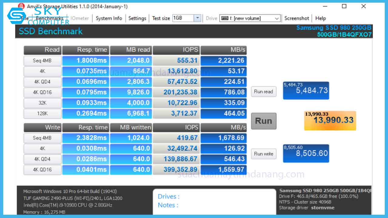
Task: Click the Run write button
Action: [x=264, y=154]
